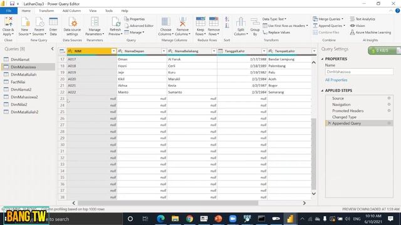Open File Explorer from taskbar
The image size is (401, 225).
coord(175,219)
